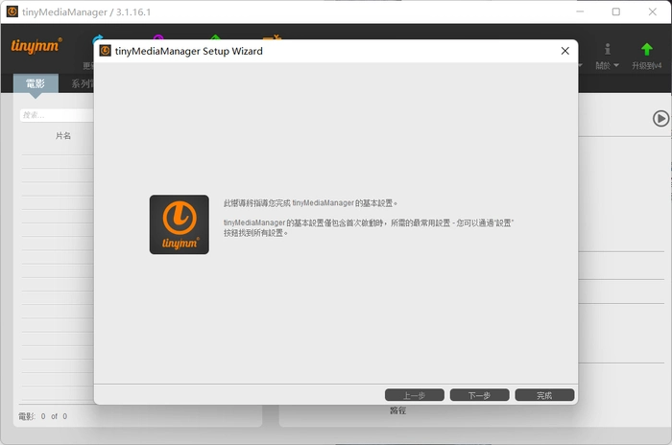Maximize the tinyMediaManager main window

click(x=616, y=12)
